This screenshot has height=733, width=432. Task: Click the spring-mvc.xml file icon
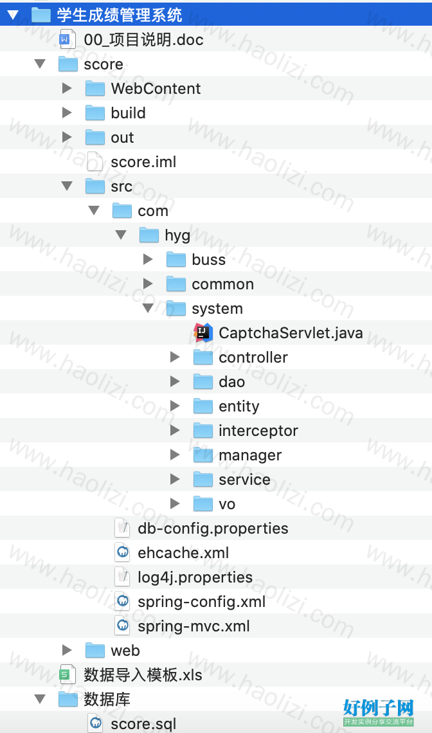click(122, 626)
